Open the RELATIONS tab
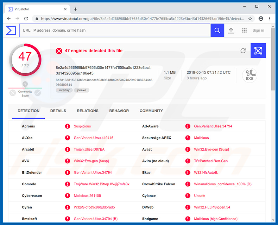The image size is (278, 225). (88, 111)
